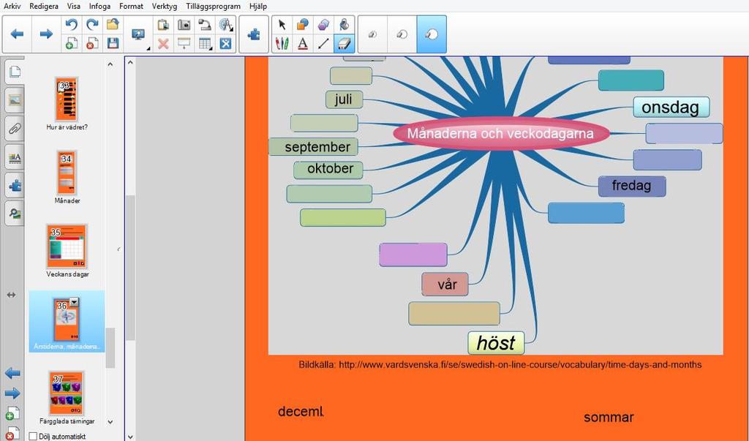The image size is (749, 441).
Task: Click canvas scrollbar up arrow
Action: point(130,62)
